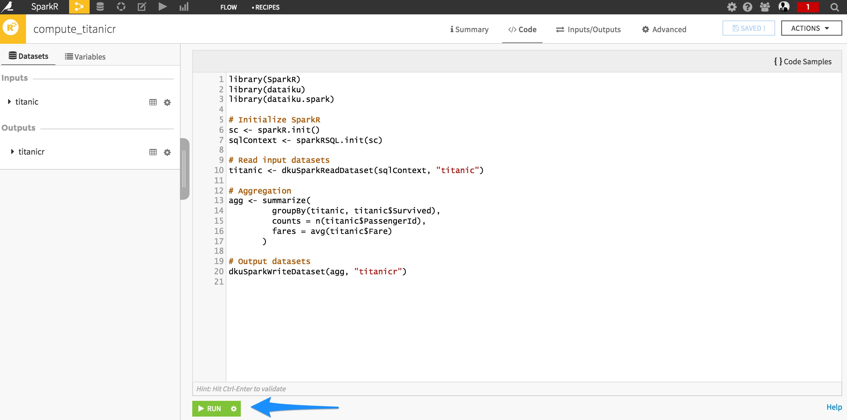Click the dkuSparkWriteDataset code line
This screenshot has height=420, width=847.
317,272
